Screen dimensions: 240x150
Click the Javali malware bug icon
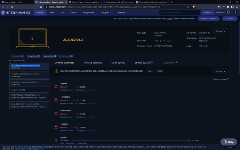[x=56, y=86]
